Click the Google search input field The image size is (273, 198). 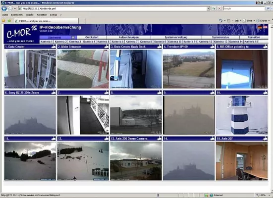(244, 8)
